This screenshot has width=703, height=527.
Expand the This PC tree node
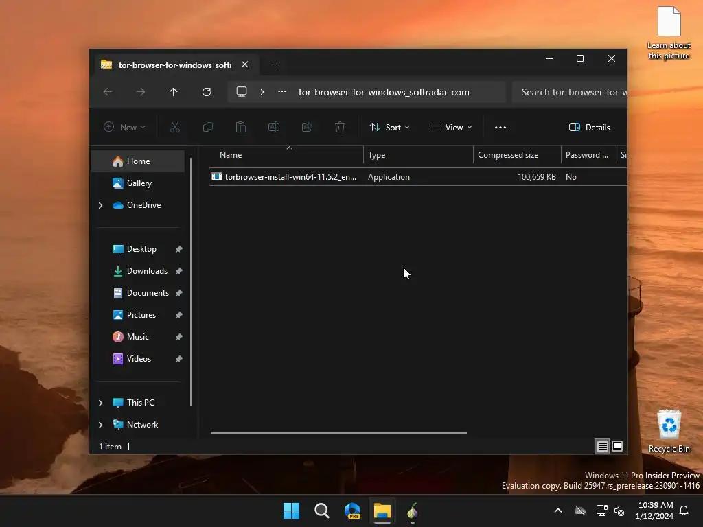(x=100, y=403)
